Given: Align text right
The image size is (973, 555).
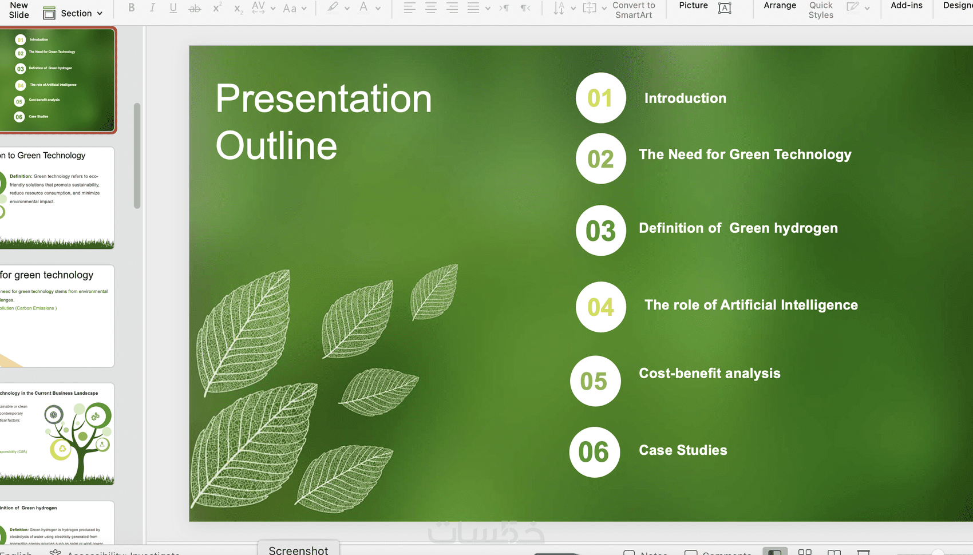Looking at the screenshot, I should (x=452, y=8).
